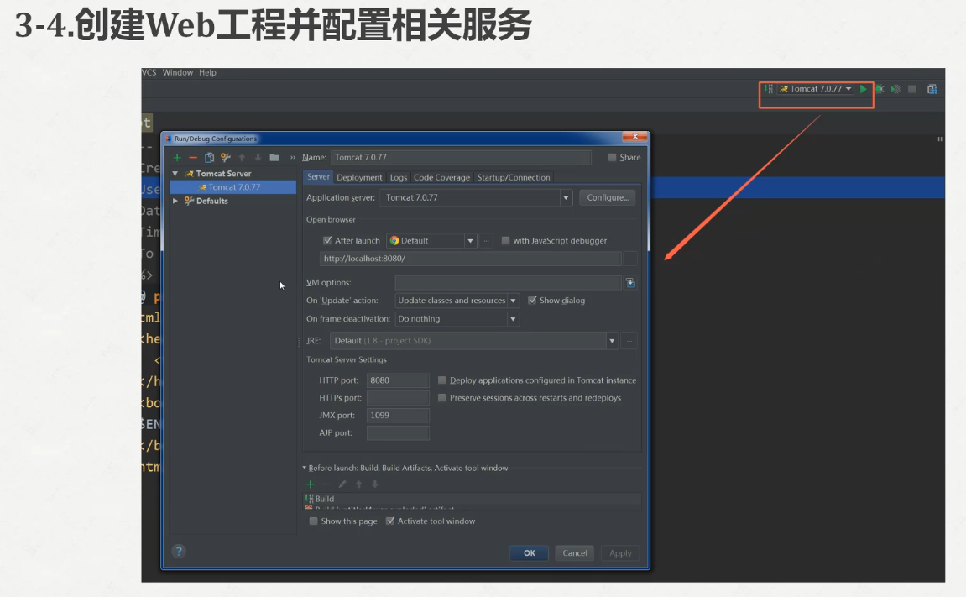Check Show this page option
Viewport: 966px width, 597px height.
313,521
